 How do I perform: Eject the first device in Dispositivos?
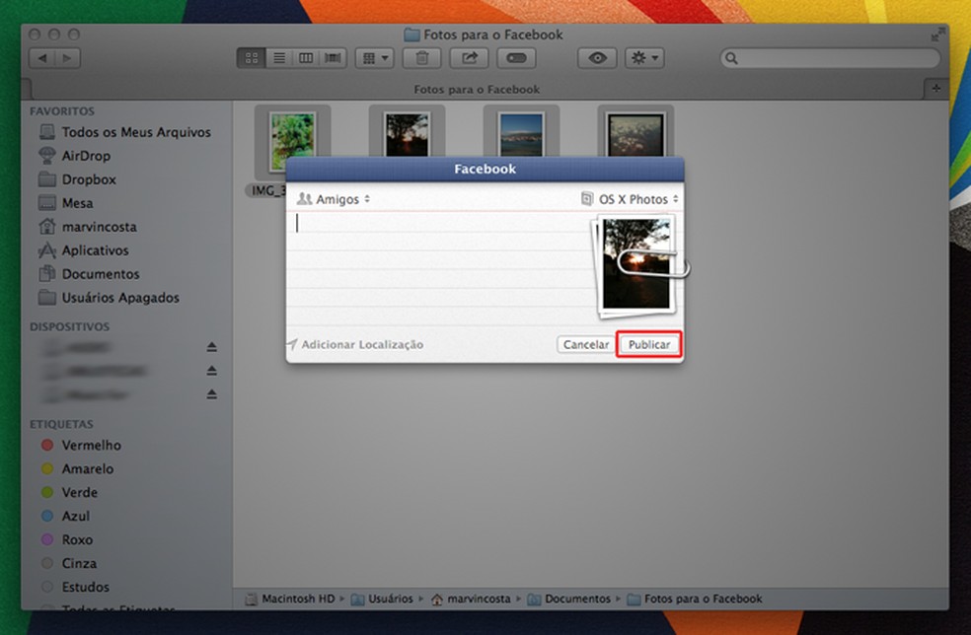tap(212, 347)
